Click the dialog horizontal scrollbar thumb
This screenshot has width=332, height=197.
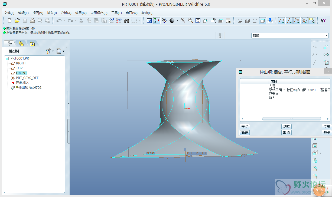pyautogui.click(x=292, y=119)
